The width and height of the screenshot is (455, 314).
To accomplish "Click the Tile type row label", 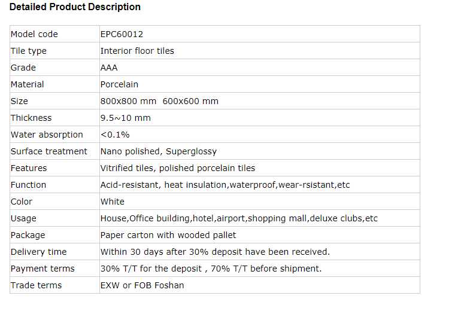I will click(28, 51).
